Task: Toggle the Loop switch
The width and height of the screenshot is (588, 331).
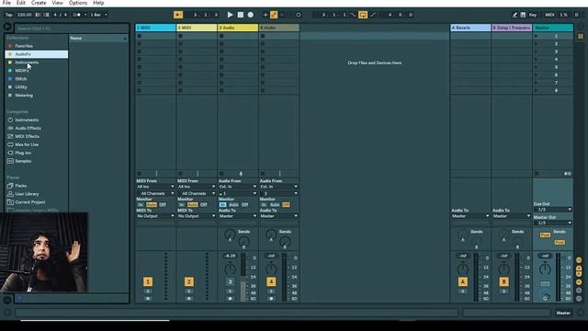Action: tap(363, 15)
